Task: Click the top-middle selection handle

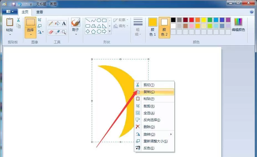Action: pyautogui.click(x=121, y=59)
